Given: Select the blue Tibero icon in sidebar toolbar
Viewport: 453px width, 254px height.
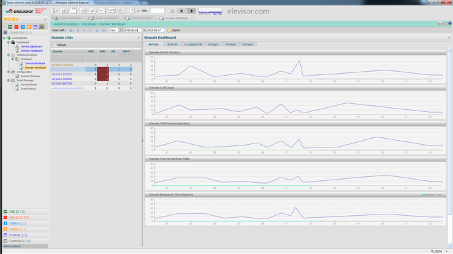Looking at the screenshot, I should [23, 27].
